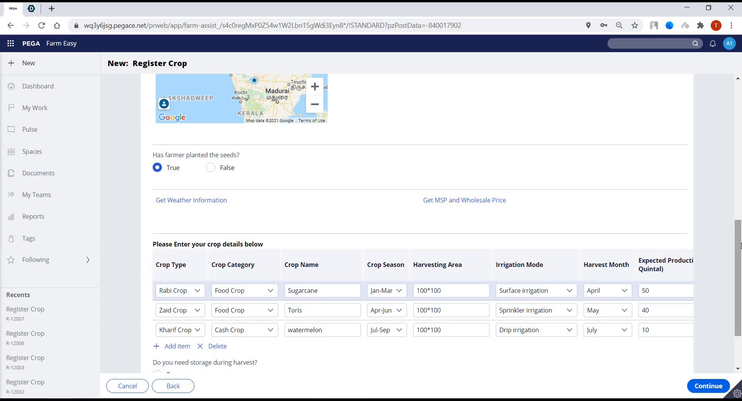Screen dimensions: 742x401
Task: Click the notifications bell icon
Action: point(713,44)
